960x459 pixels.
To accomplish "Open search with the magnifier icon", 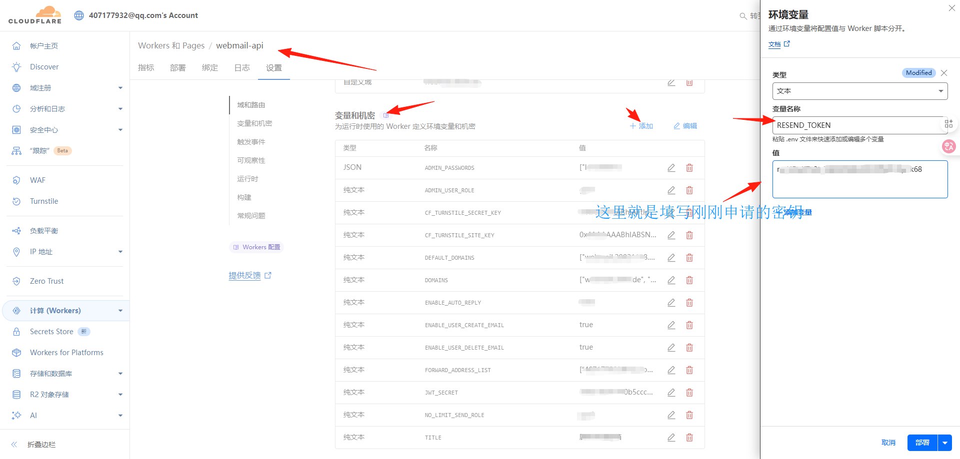I will [x=743, y=15].
